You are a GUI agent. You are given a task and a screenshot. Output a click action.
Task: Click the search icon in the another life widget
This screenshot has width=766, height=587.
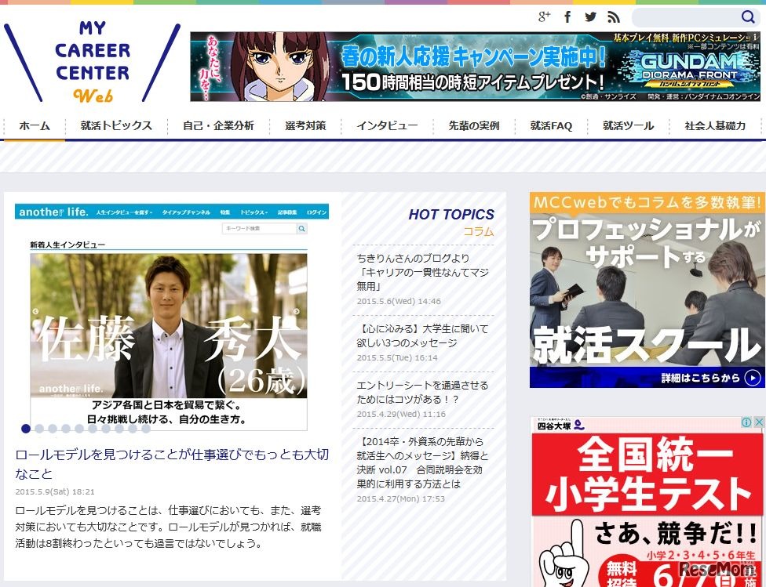pyautogui.click(x=301, y=228)
